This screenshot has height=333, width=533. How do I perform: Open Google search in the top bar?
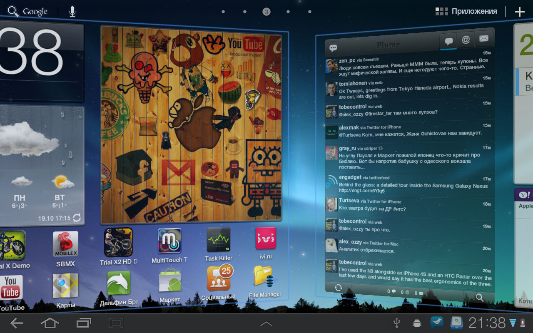click(27, 12)
